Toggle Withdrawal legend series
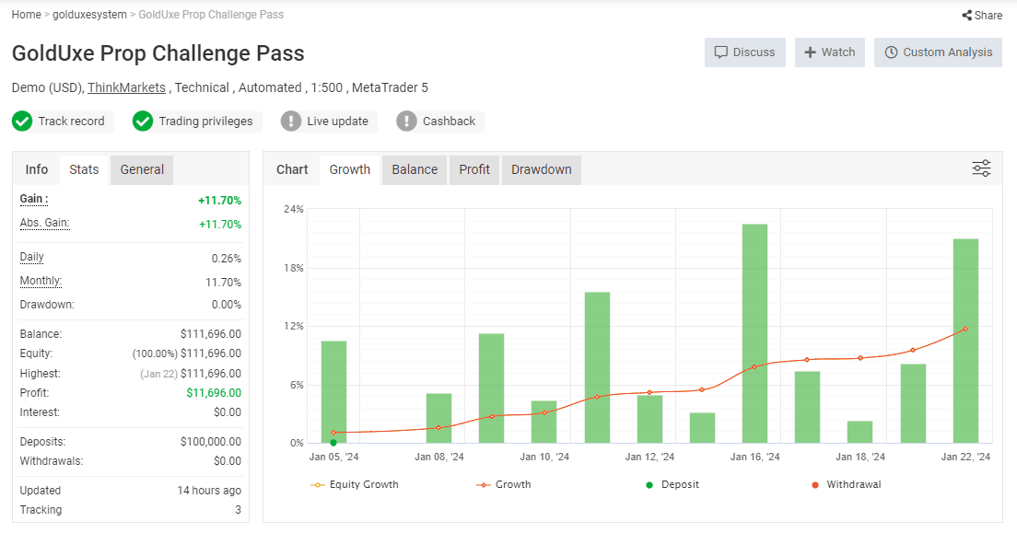Image resolution: width=1017 pixels, height=533 pixels. 847,484
